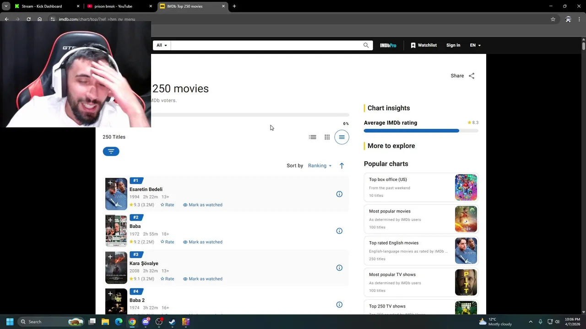Open info icon for Kara Şövalye
The image size is (586, 329).
click(x=339, y=268)
